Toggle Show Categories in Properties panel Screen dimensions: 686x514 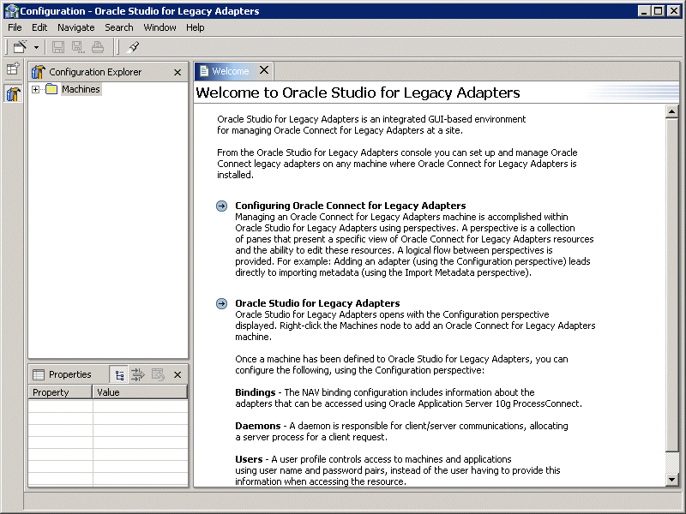pos(119,374)
